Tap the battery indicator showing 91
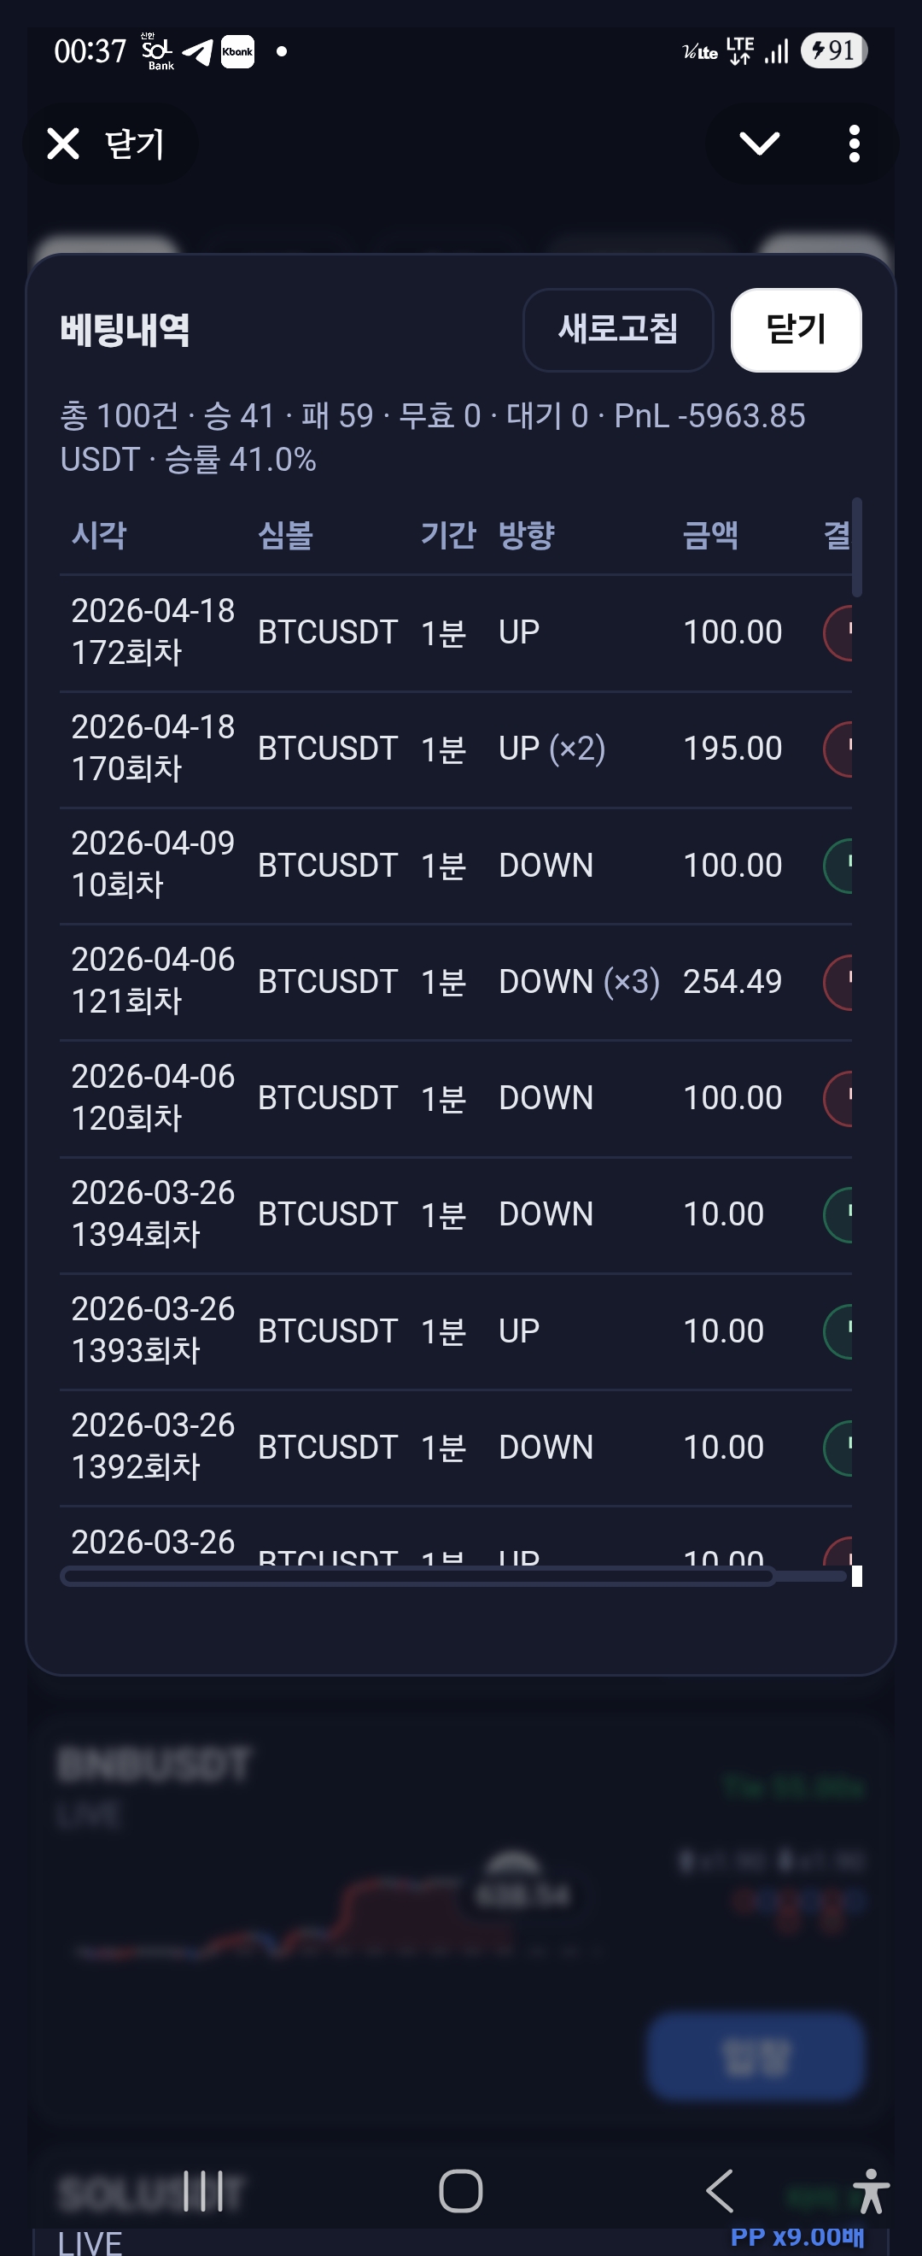 point(834,50)
